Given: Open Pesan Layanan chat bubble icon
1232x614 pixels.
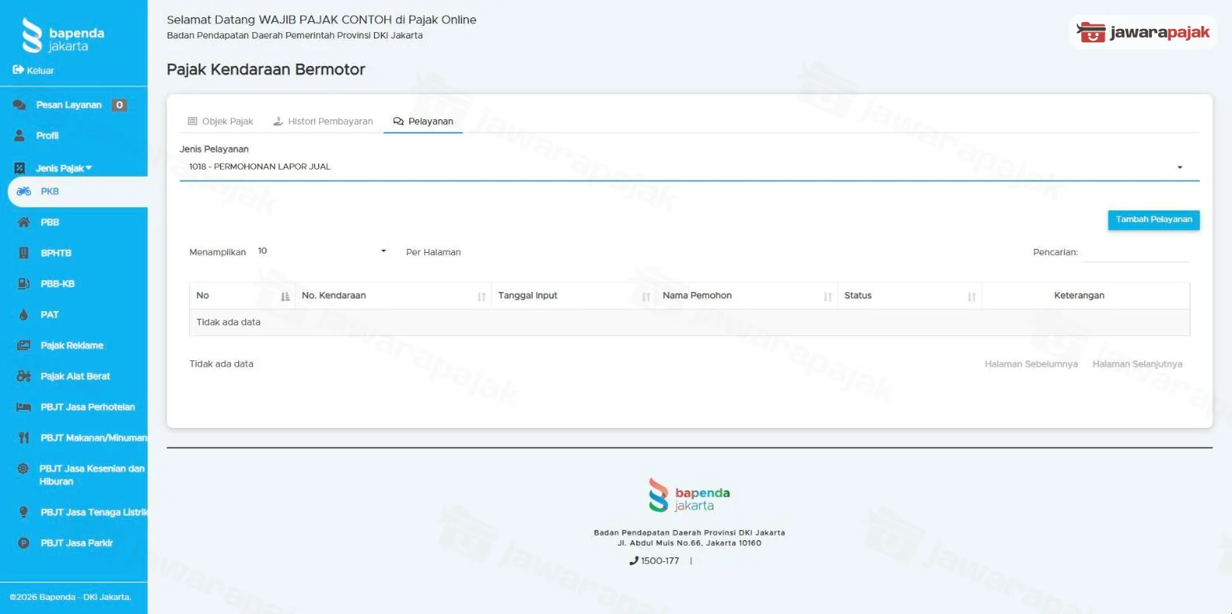Looking at the screenshot, I should (x=20, y=105).
